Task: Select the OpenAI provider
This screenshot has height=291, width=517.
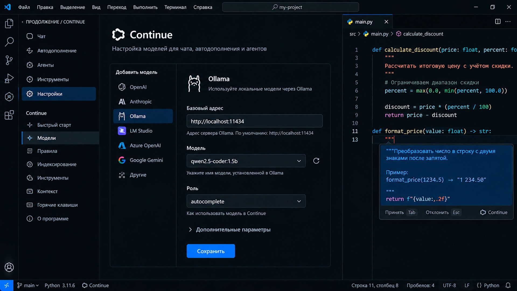Action: [143, 87]
